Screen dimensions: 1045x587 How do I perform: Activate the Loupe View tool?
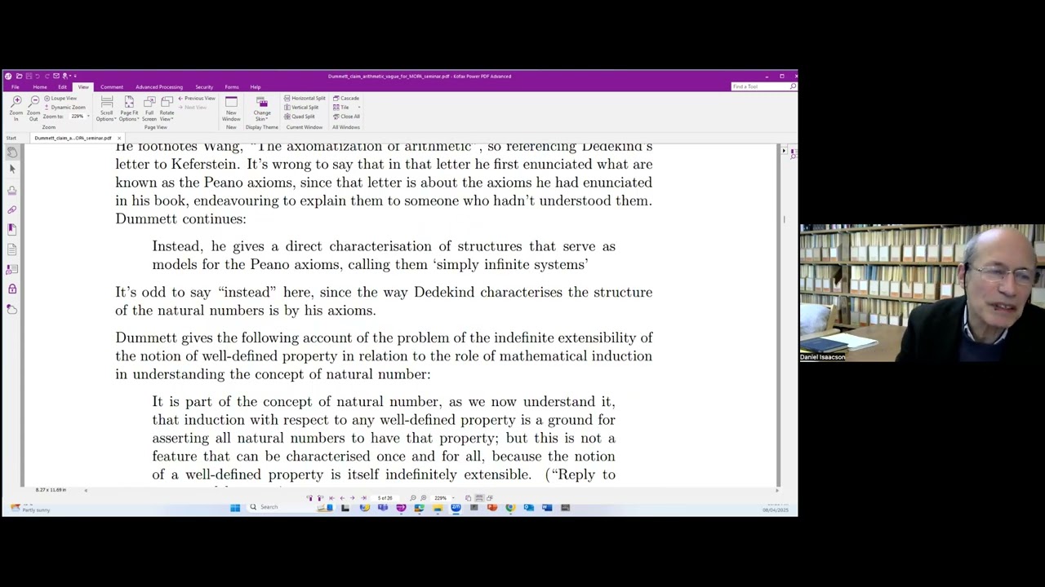[60, 98]
